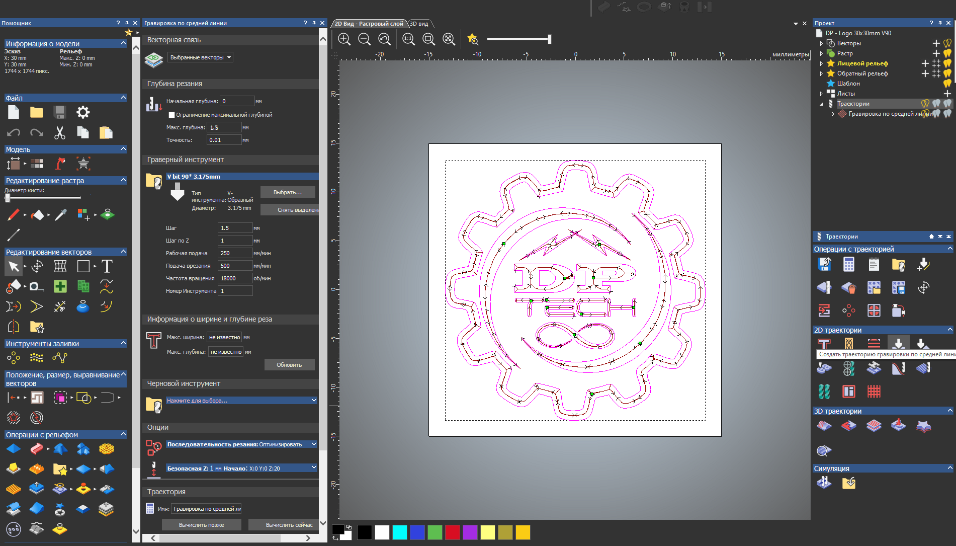Image resolution: width=956 pixels, height=546 pixels.
Task: Pick the red color swatch
Action: 453,532
